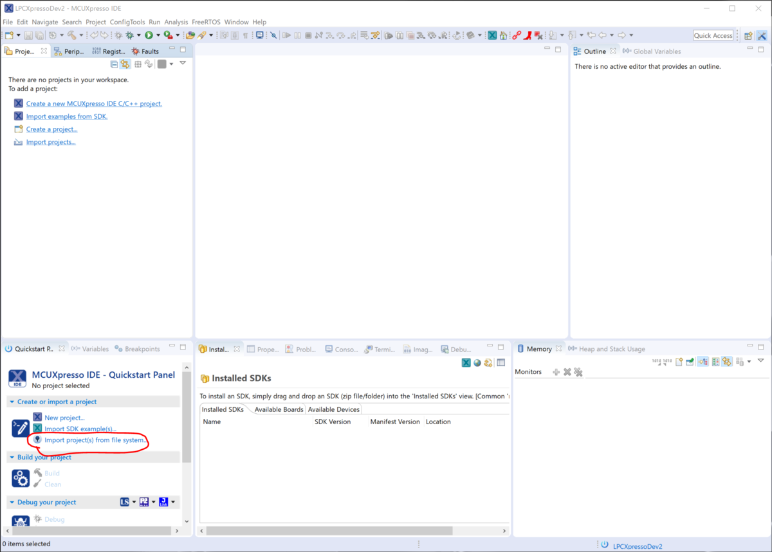Click 'Import examples from SDK' link
The width and height of the screenshot is (772, 552).
click(x=67, y=116)
